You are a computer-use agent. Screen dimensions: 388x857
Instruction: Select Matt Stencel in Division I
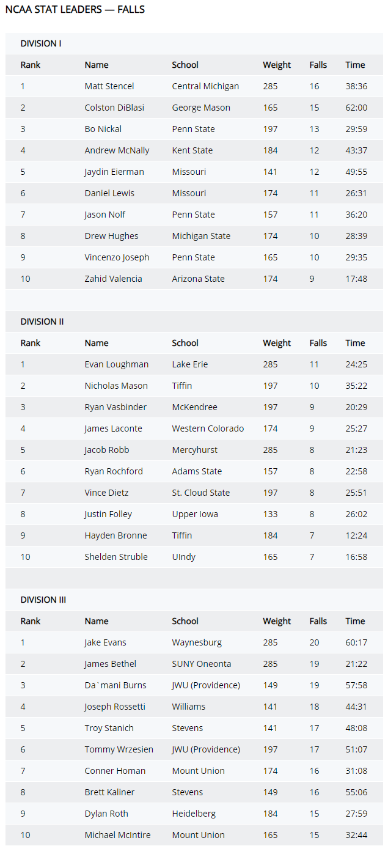(109, 86)
